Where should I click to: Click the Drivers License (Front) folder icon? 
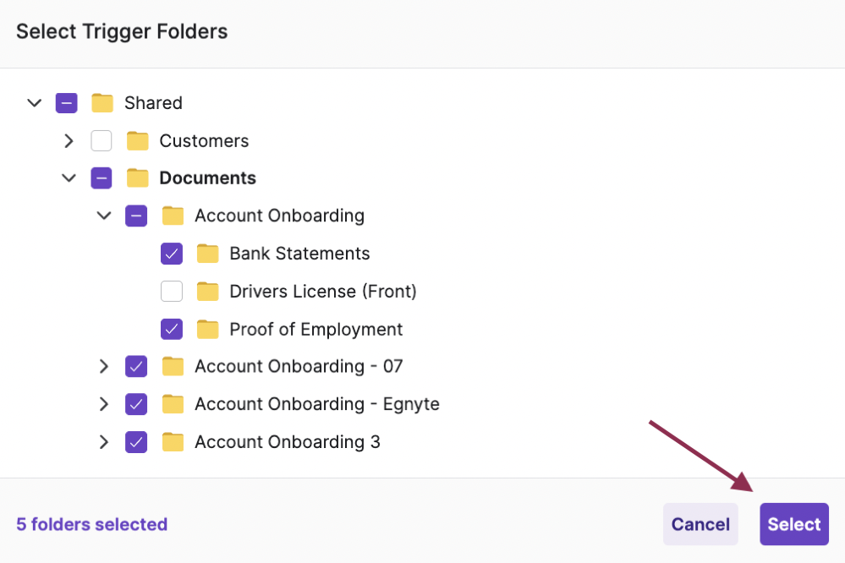click(207, 291)
